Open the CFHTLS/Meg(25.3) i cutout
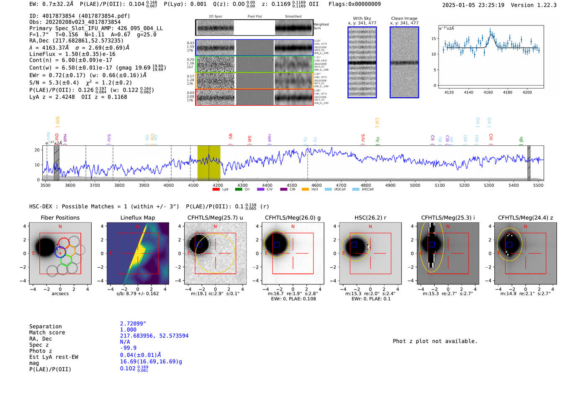This screenshot has height=398, width=586. pyautogui.click(x=448, y=253)
